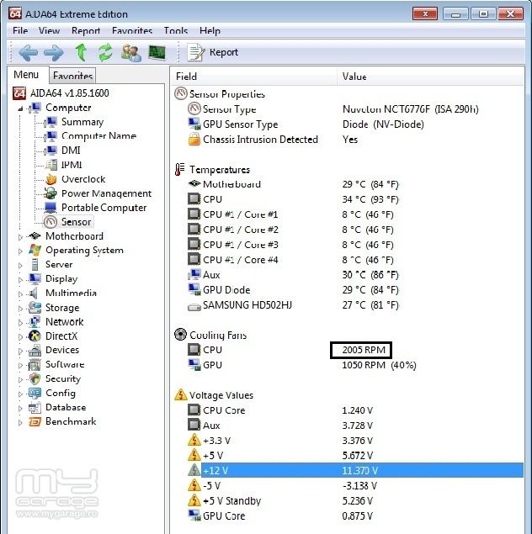Open Power Management in the tree
The width and height of the screenshot is (532, 534).
(106, 193)
